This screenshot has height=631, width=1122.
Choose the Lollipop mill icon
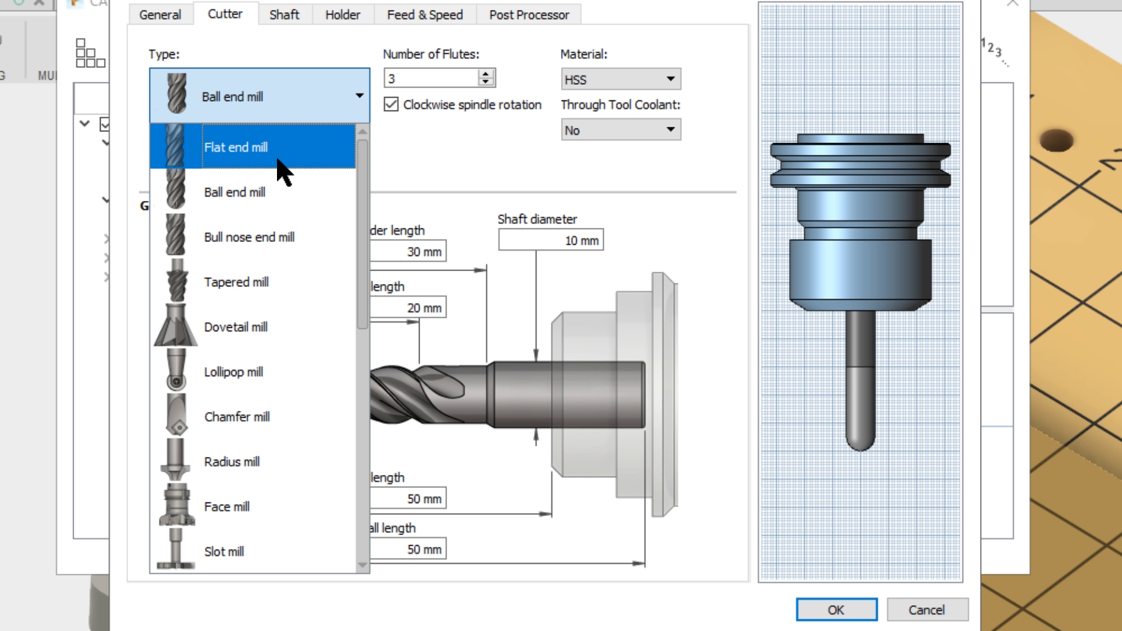coord(175,372)
